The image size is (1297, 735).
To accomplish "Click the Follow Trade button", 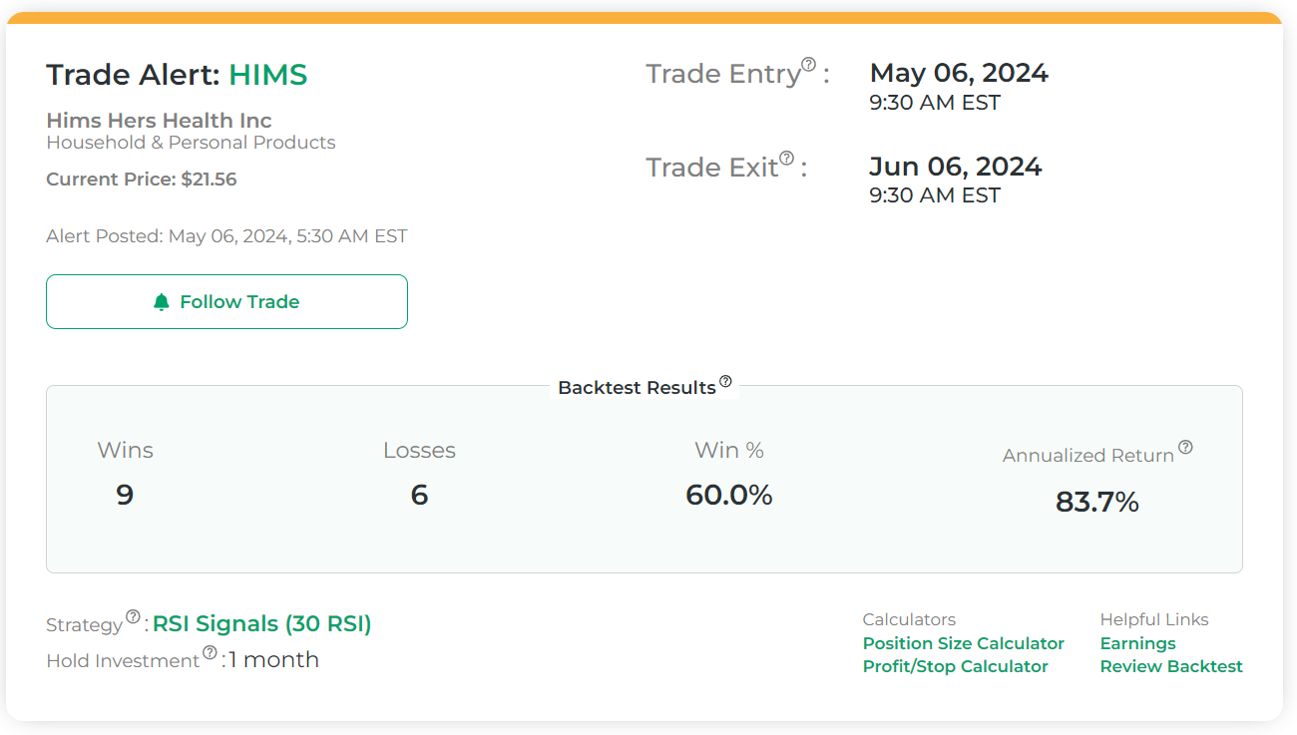I will [226, 301].
